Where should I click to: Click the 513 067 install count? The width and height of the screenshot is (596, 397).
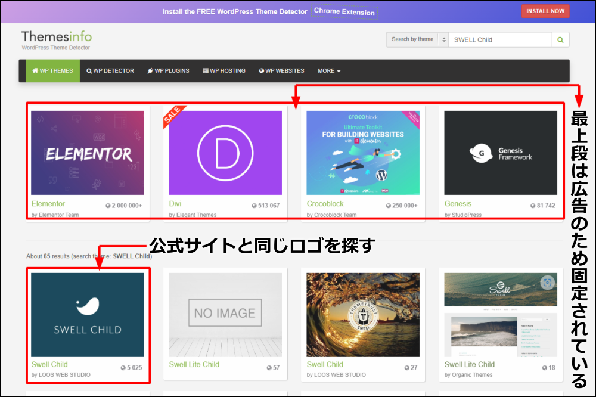pos(266,206)
